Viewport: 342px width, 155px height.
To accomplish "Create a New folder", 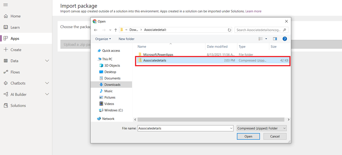I will click(126, 39).
